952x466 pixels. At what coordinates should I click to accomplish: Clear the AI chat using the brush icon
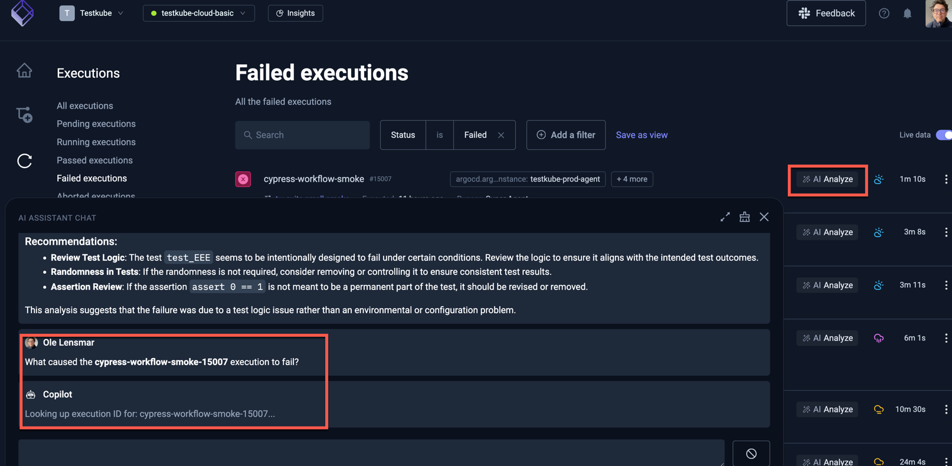point(744,217)
